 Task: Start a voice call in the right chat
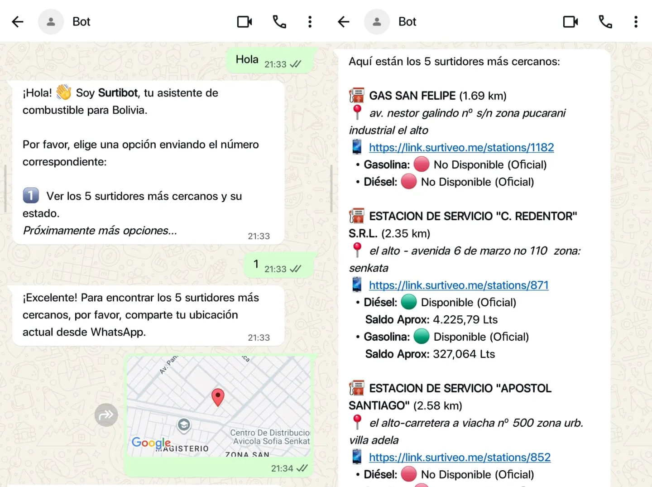pyautogui.click(x=605, y=21)
